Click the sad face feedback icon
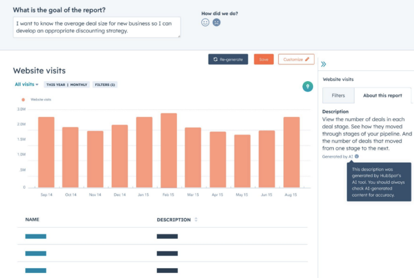Viewport: 414px width, 278px height. 216,22
